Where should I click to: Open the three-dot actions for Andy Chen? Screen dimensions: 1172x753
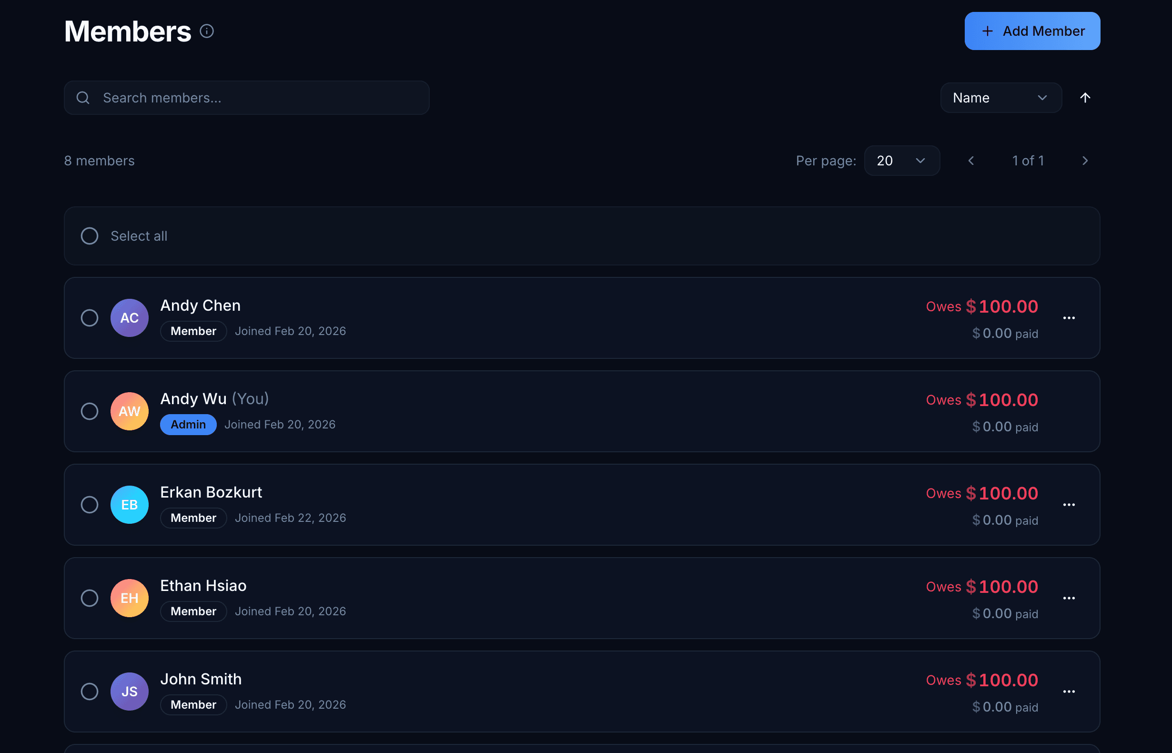coord(1070,318)
